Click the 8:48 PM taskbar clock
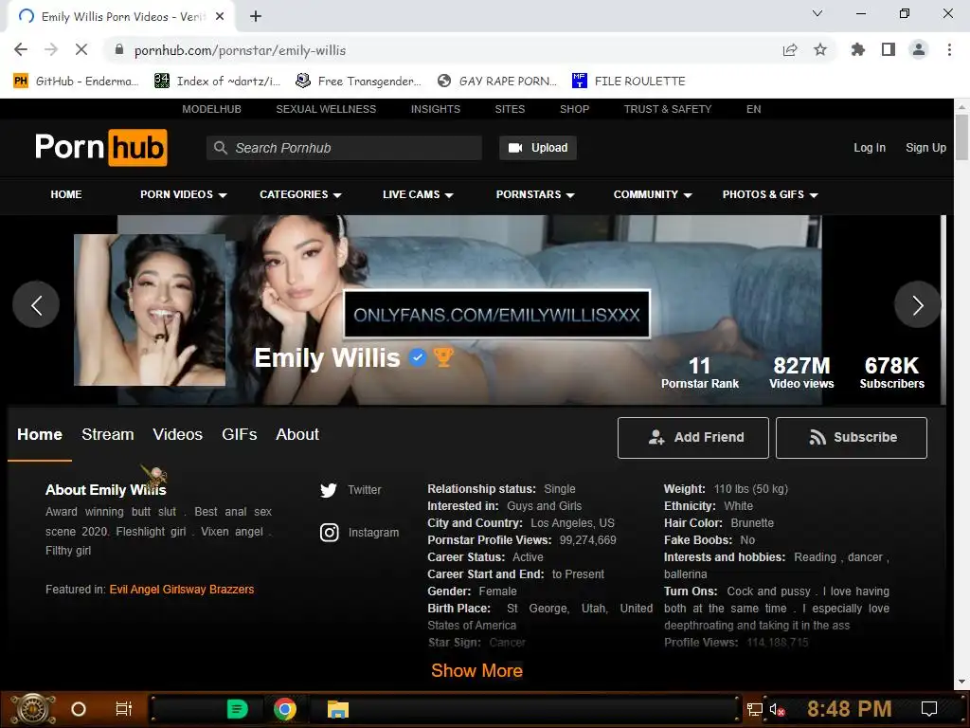970x728 pixels. [x=850, y=709]
